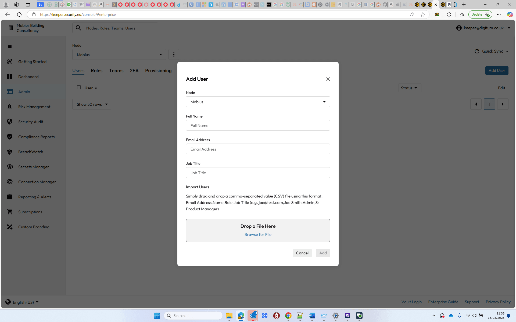This screenshot has height=322, width=516.
Task: Click the Email Address input field
Action: pos(258,149)
